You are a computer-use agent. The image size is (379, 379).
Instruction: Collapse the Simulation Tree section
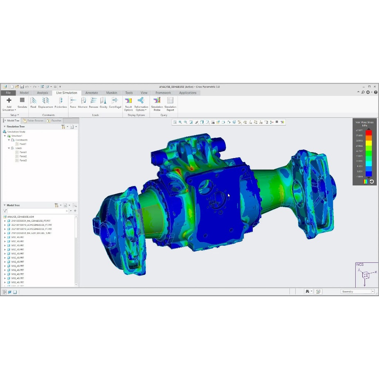[4, 127]
